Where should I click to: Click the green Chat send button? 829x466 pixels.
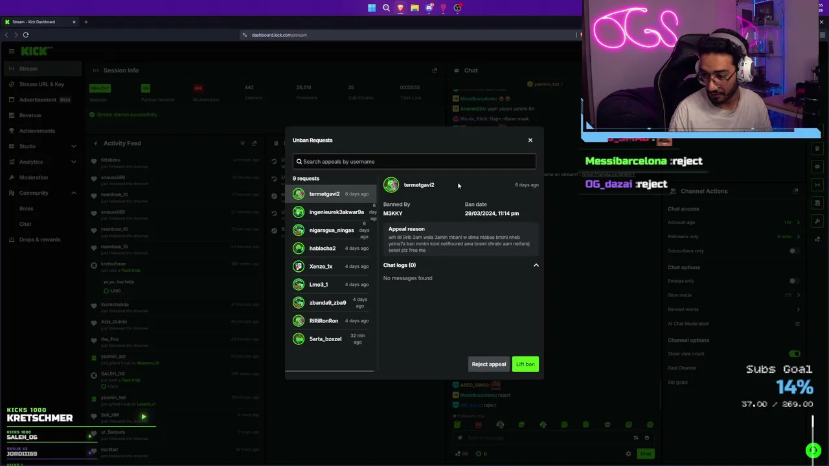tap(645, 454)
